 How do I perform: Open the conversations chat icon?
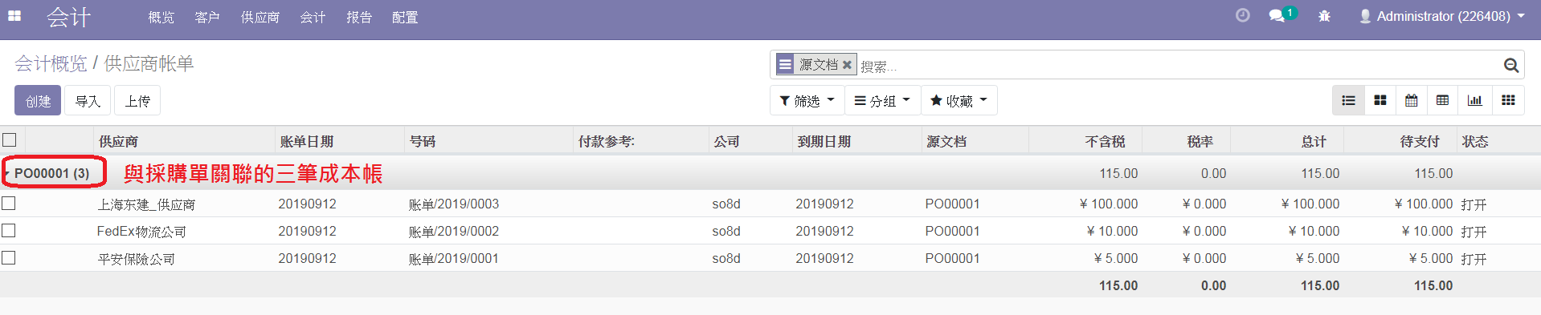(1277, 16)
